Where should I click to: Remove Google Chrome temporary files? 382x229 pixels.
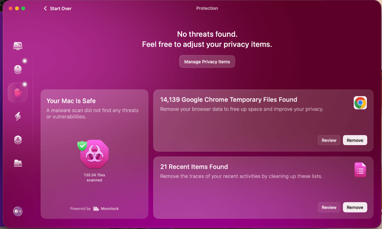click(355, 140)
